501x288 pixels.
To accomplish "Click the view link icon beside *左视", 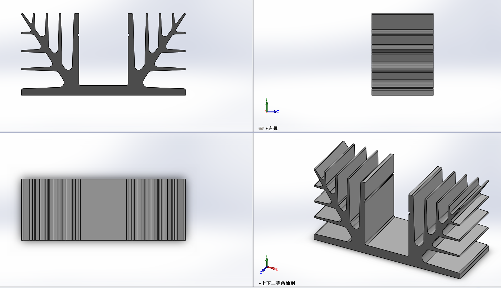I will pyautogui.click(x=261, y=128).
